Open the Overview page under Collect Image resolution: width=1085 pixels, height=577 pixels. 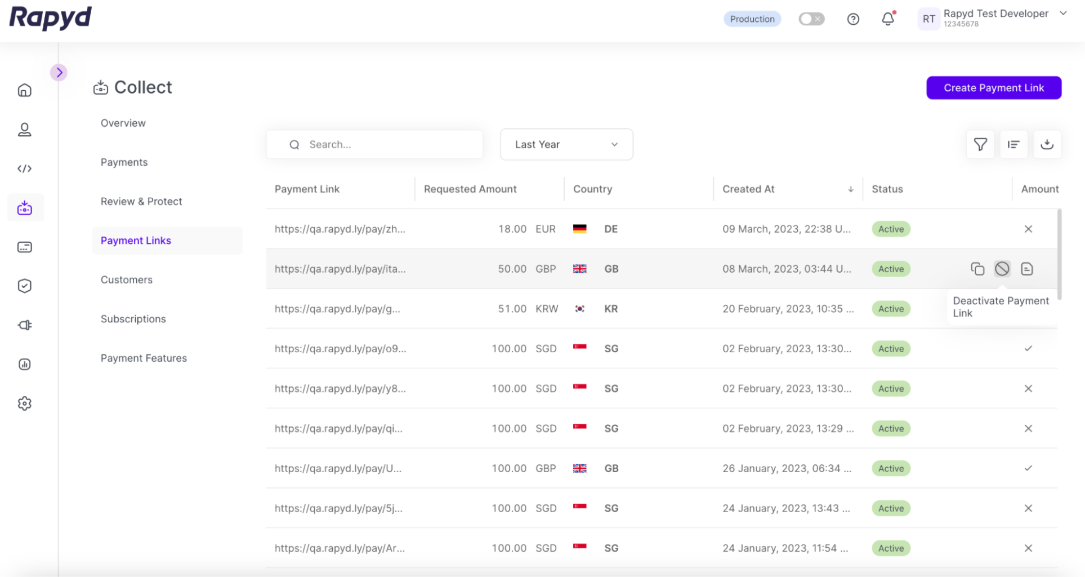(x=123, y=123)
